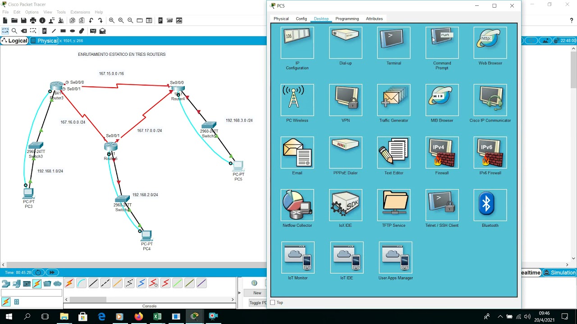Screen dimensions: 577x324
Task: Open the Bluetooth app
Action: click(490, 205)
